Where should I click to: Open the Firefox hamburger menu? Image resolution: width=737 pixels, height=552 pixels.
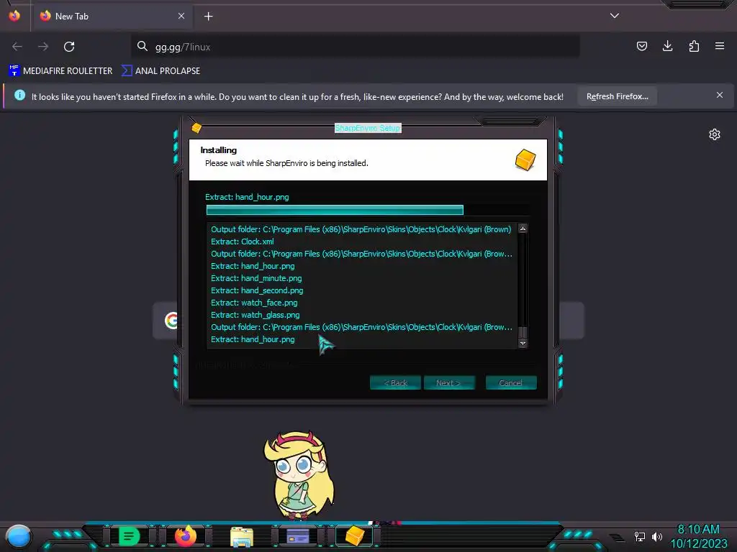[720, 46]
